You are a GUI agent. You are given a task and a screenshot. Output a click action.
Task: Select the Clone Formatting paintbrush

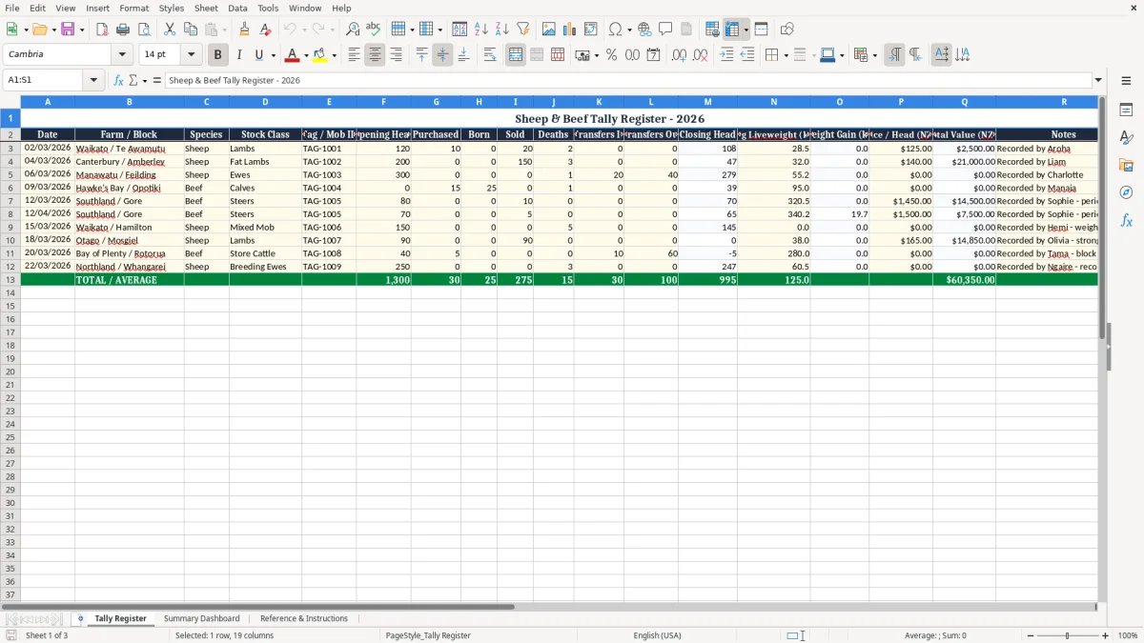click(x=245, y=30)
